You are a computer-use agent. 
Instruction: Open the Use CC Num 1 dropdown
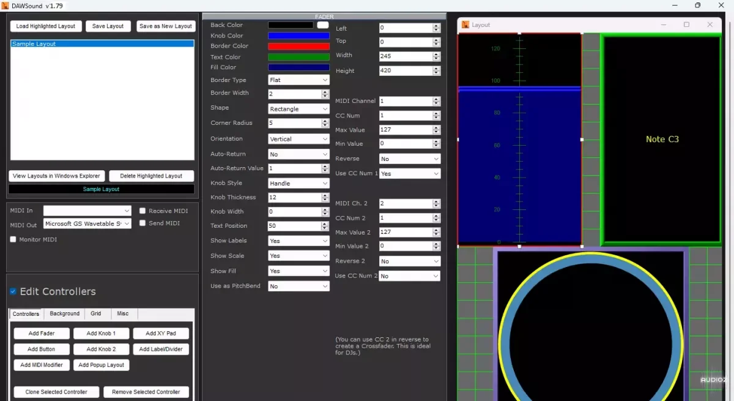[x=409, y=174]
